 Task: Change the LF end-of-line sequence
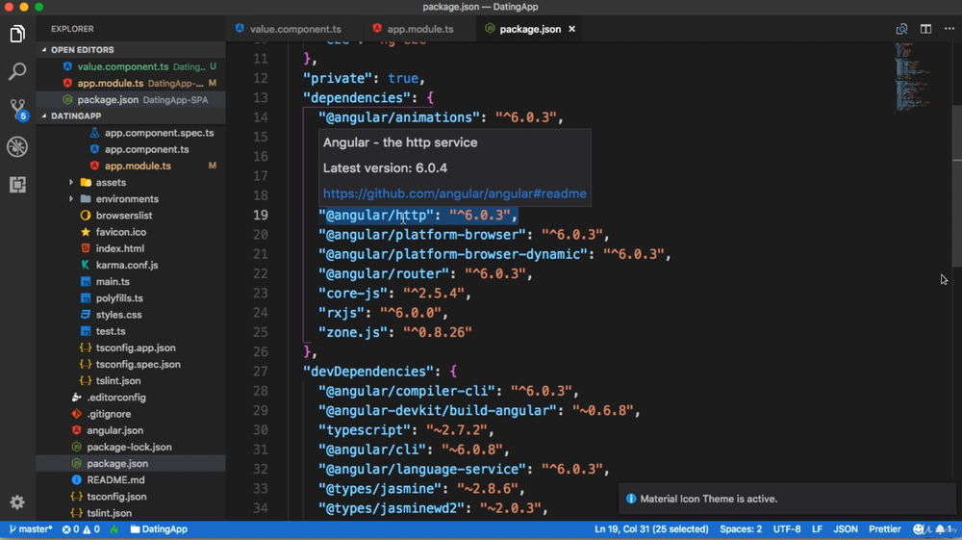click(x=817, y=529)
